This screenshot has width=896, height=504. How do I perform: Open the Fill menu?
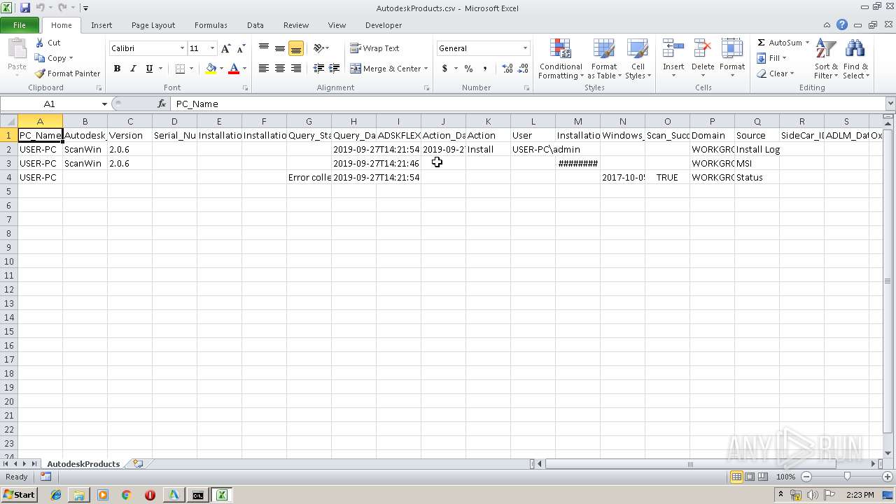point(772,58)
